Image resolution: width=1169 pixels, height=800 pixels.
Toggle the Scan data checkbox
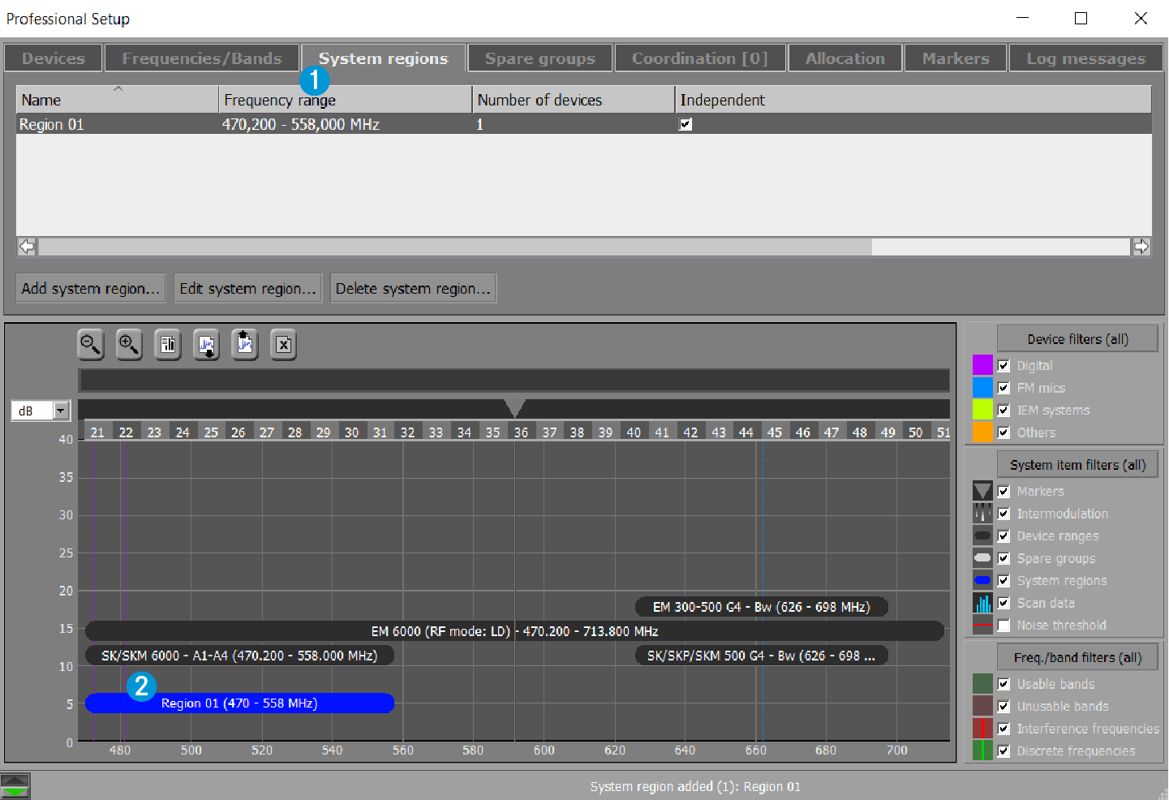pyautogui.click(x=1004, y=603)
